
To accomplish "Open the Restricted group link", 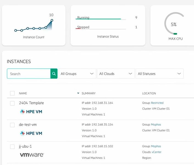I will (x=157, y=103).
